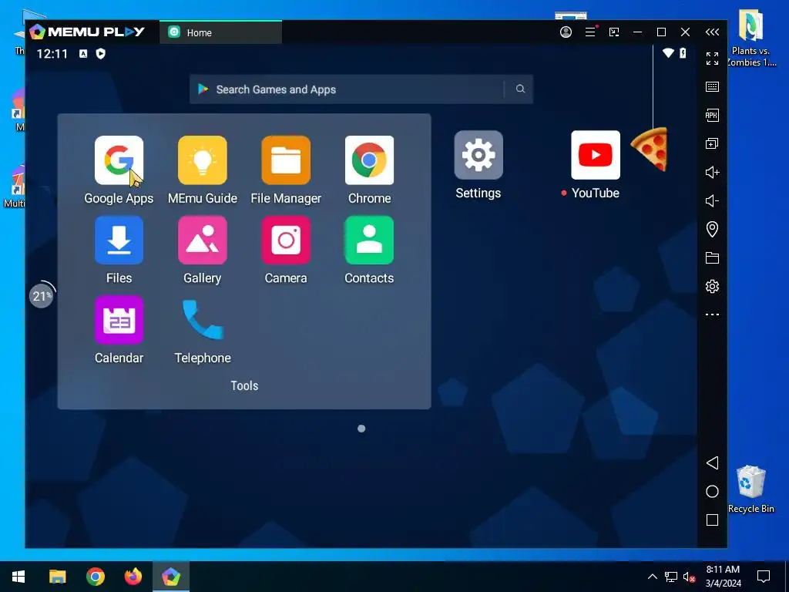The height and width of the screenshot is (592, 789).
Task: Collapse the MEmu sidebar arrows
Action: coord(712,32)
